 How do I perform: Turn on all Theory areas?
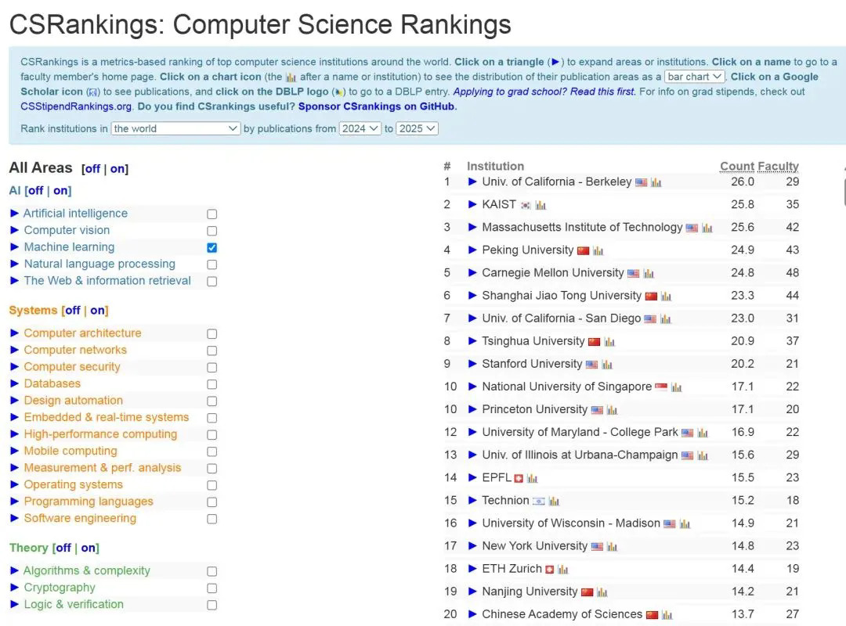coord(89,549)
